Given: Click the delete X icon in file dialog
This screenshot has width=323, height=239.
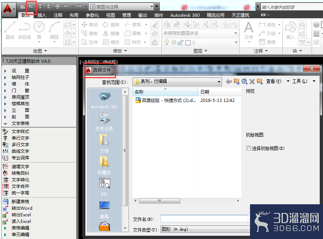Looking at the screenshot, I should click(252, 81).
